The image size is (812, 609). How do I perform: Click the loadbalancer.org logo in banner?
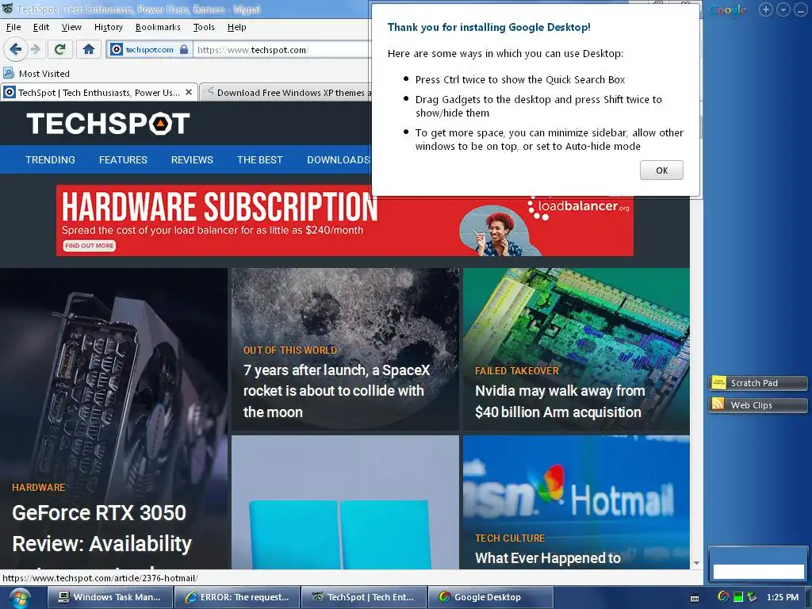coord(578,208)
